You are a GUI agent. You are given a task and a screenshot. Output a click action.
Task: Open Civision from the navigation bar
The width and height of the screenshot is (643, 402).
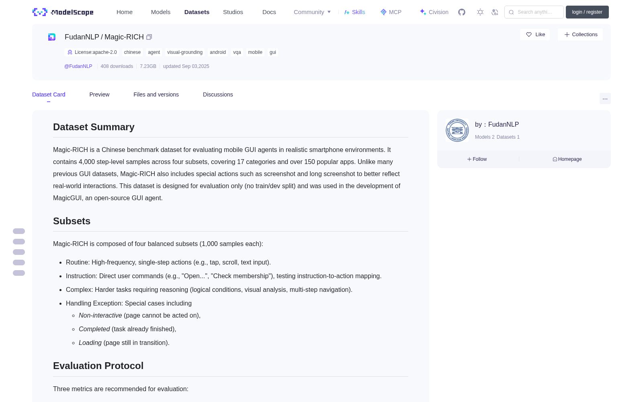click(434, 12)
